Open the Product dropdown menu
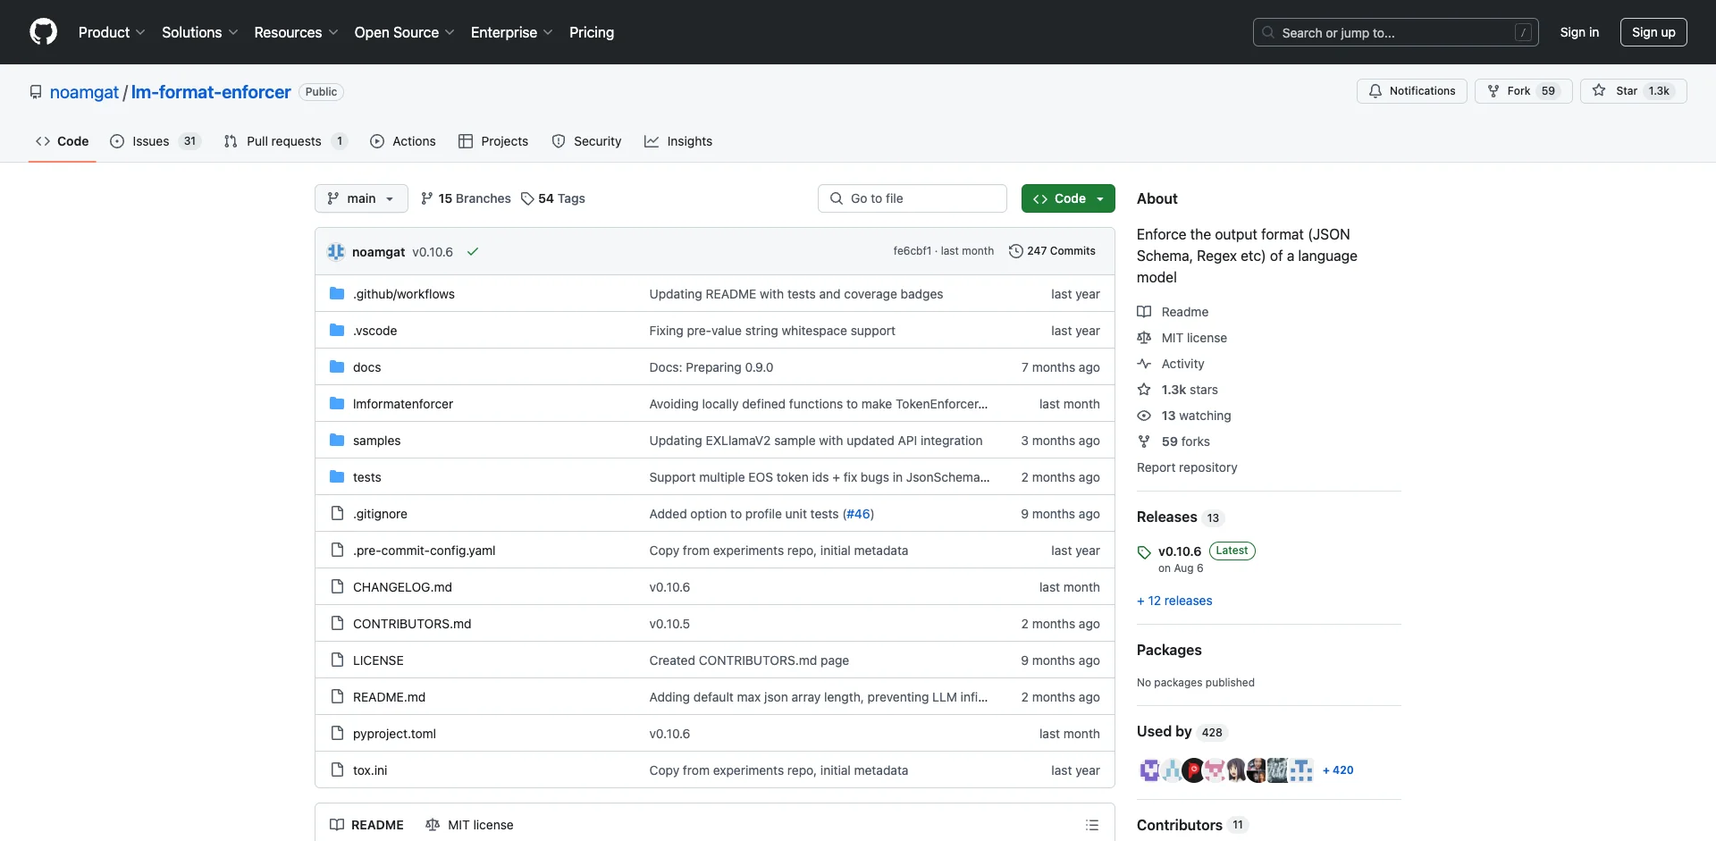Screen dimensions: 1716x841 [112, 32]
